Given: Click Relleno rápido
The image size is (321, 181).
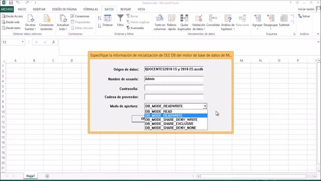Looking at the screenshot, I should point(172,23).
